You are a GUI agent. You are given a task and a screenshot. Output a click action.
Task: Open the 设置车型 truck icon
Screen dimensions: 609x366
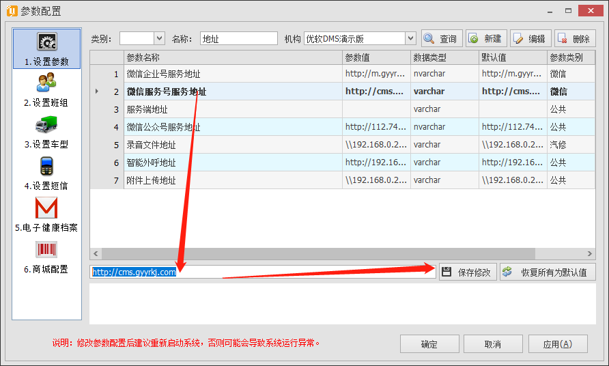tap(46, 124)
